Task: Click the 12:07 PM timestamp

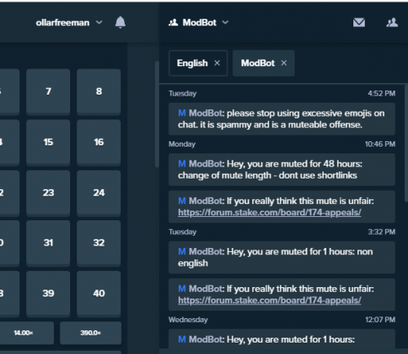Action: click(x=380, y=320)
